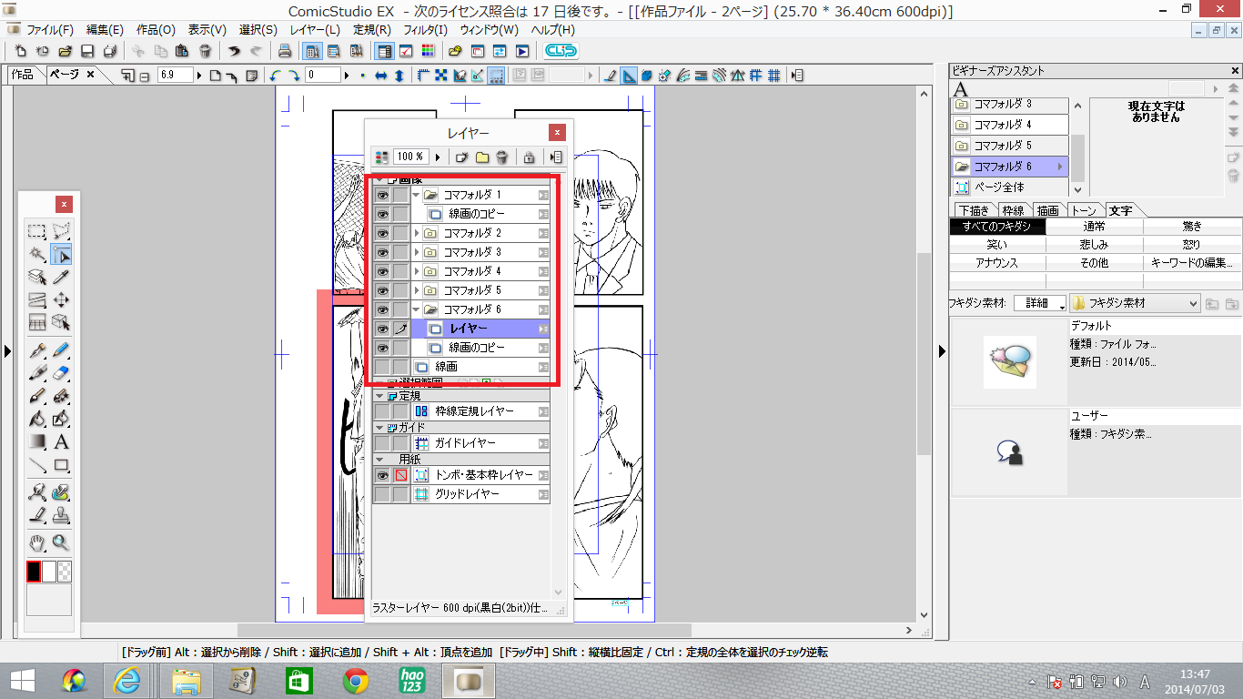Select the text tool (A)

[61, 442]
